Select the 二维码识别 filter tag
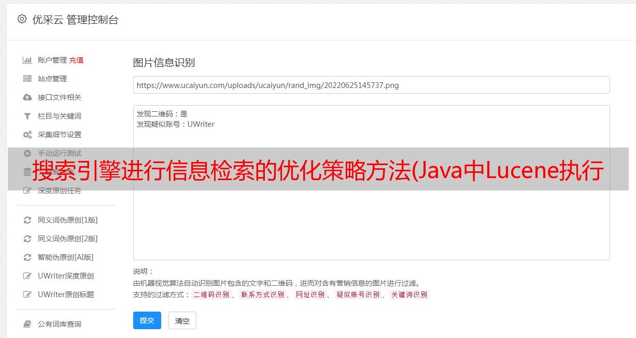This screenshot has width=636, height=338. (x=211, y=295)
